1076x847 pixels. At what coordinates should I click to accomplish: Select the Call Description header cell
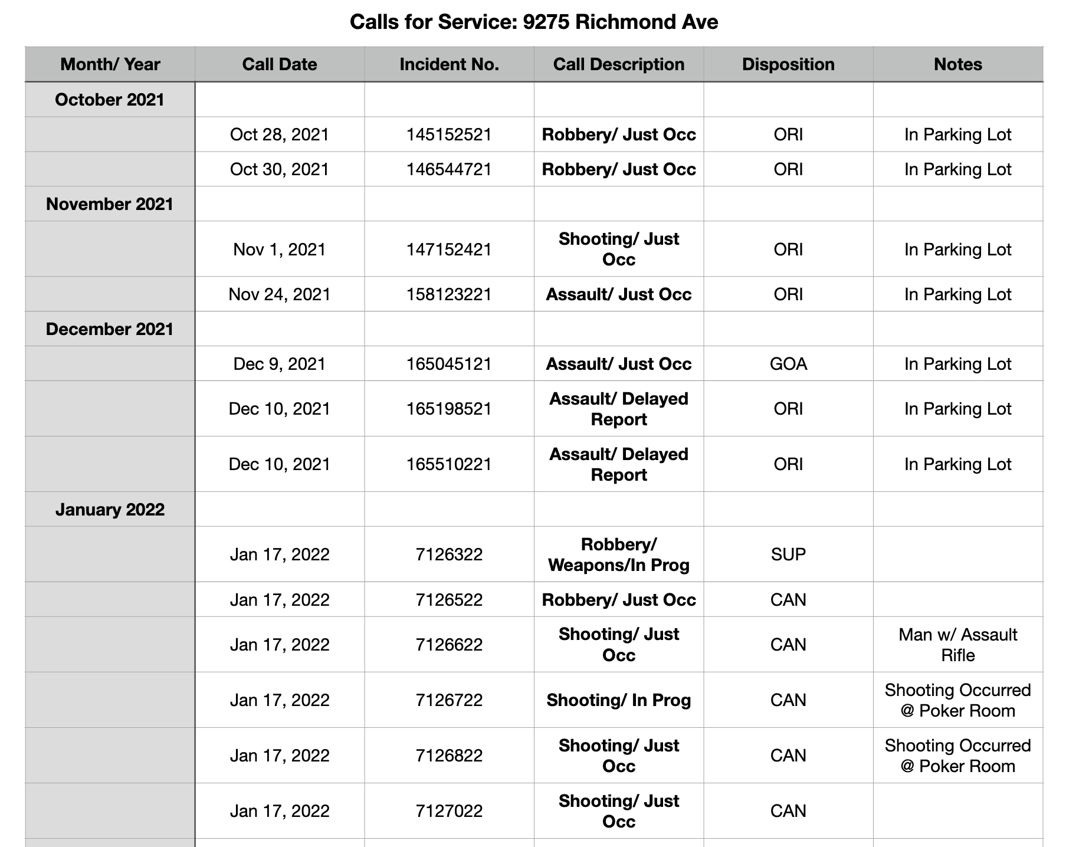[x=619, y=64]
